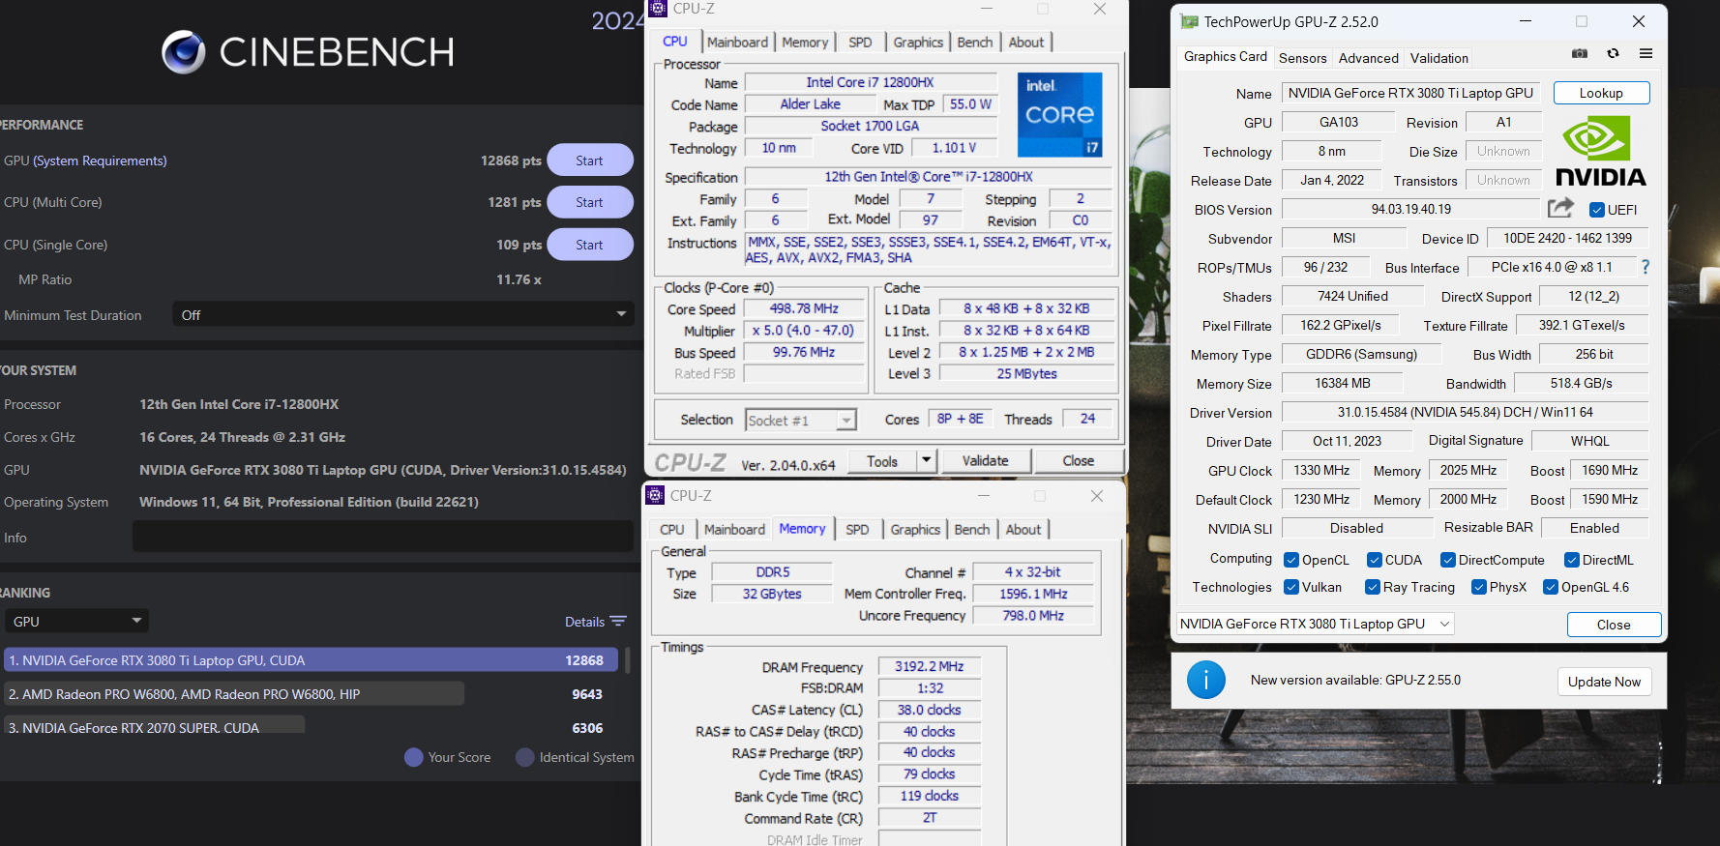Click the Cinebench logo icon
Viewport: 1720px width, 846px height.
click(184, 52)
